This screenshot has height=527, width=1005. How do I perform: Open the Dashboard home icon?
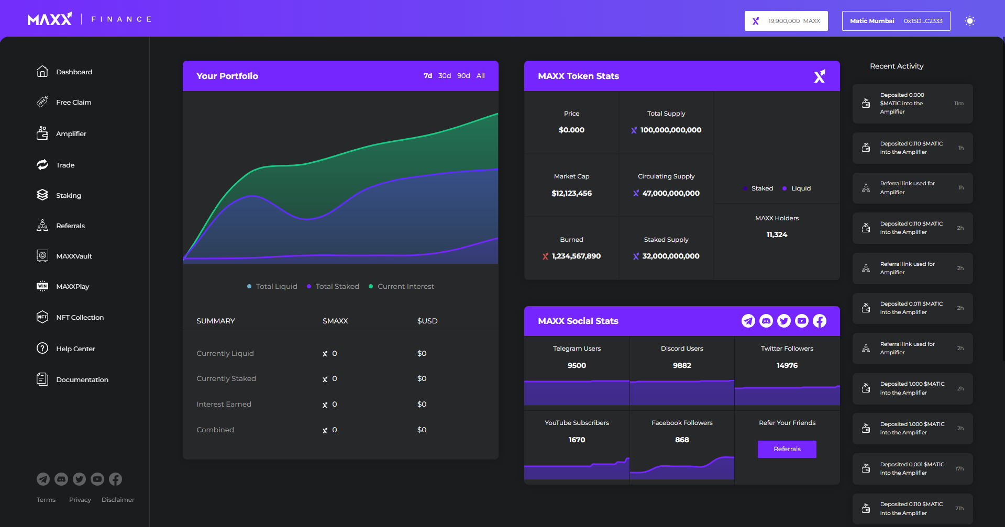click(42, 71)
